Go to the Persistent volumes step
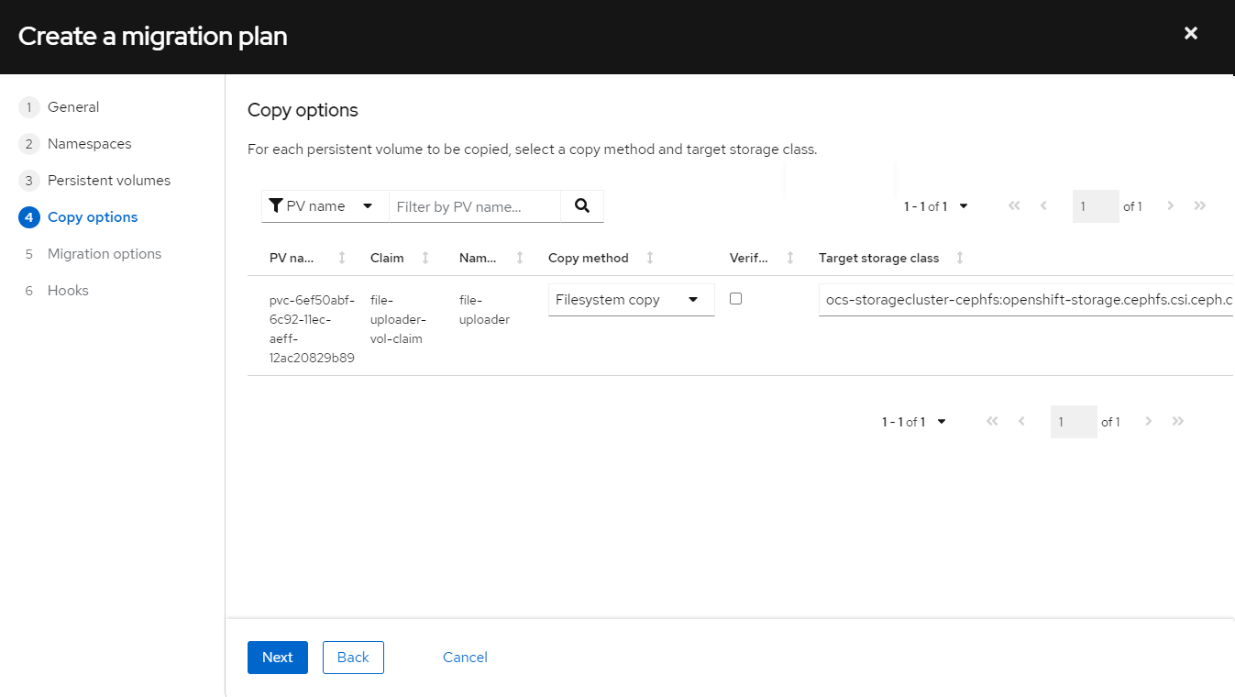The width and height of the screenshot is (1235, 697). [107, 180]
